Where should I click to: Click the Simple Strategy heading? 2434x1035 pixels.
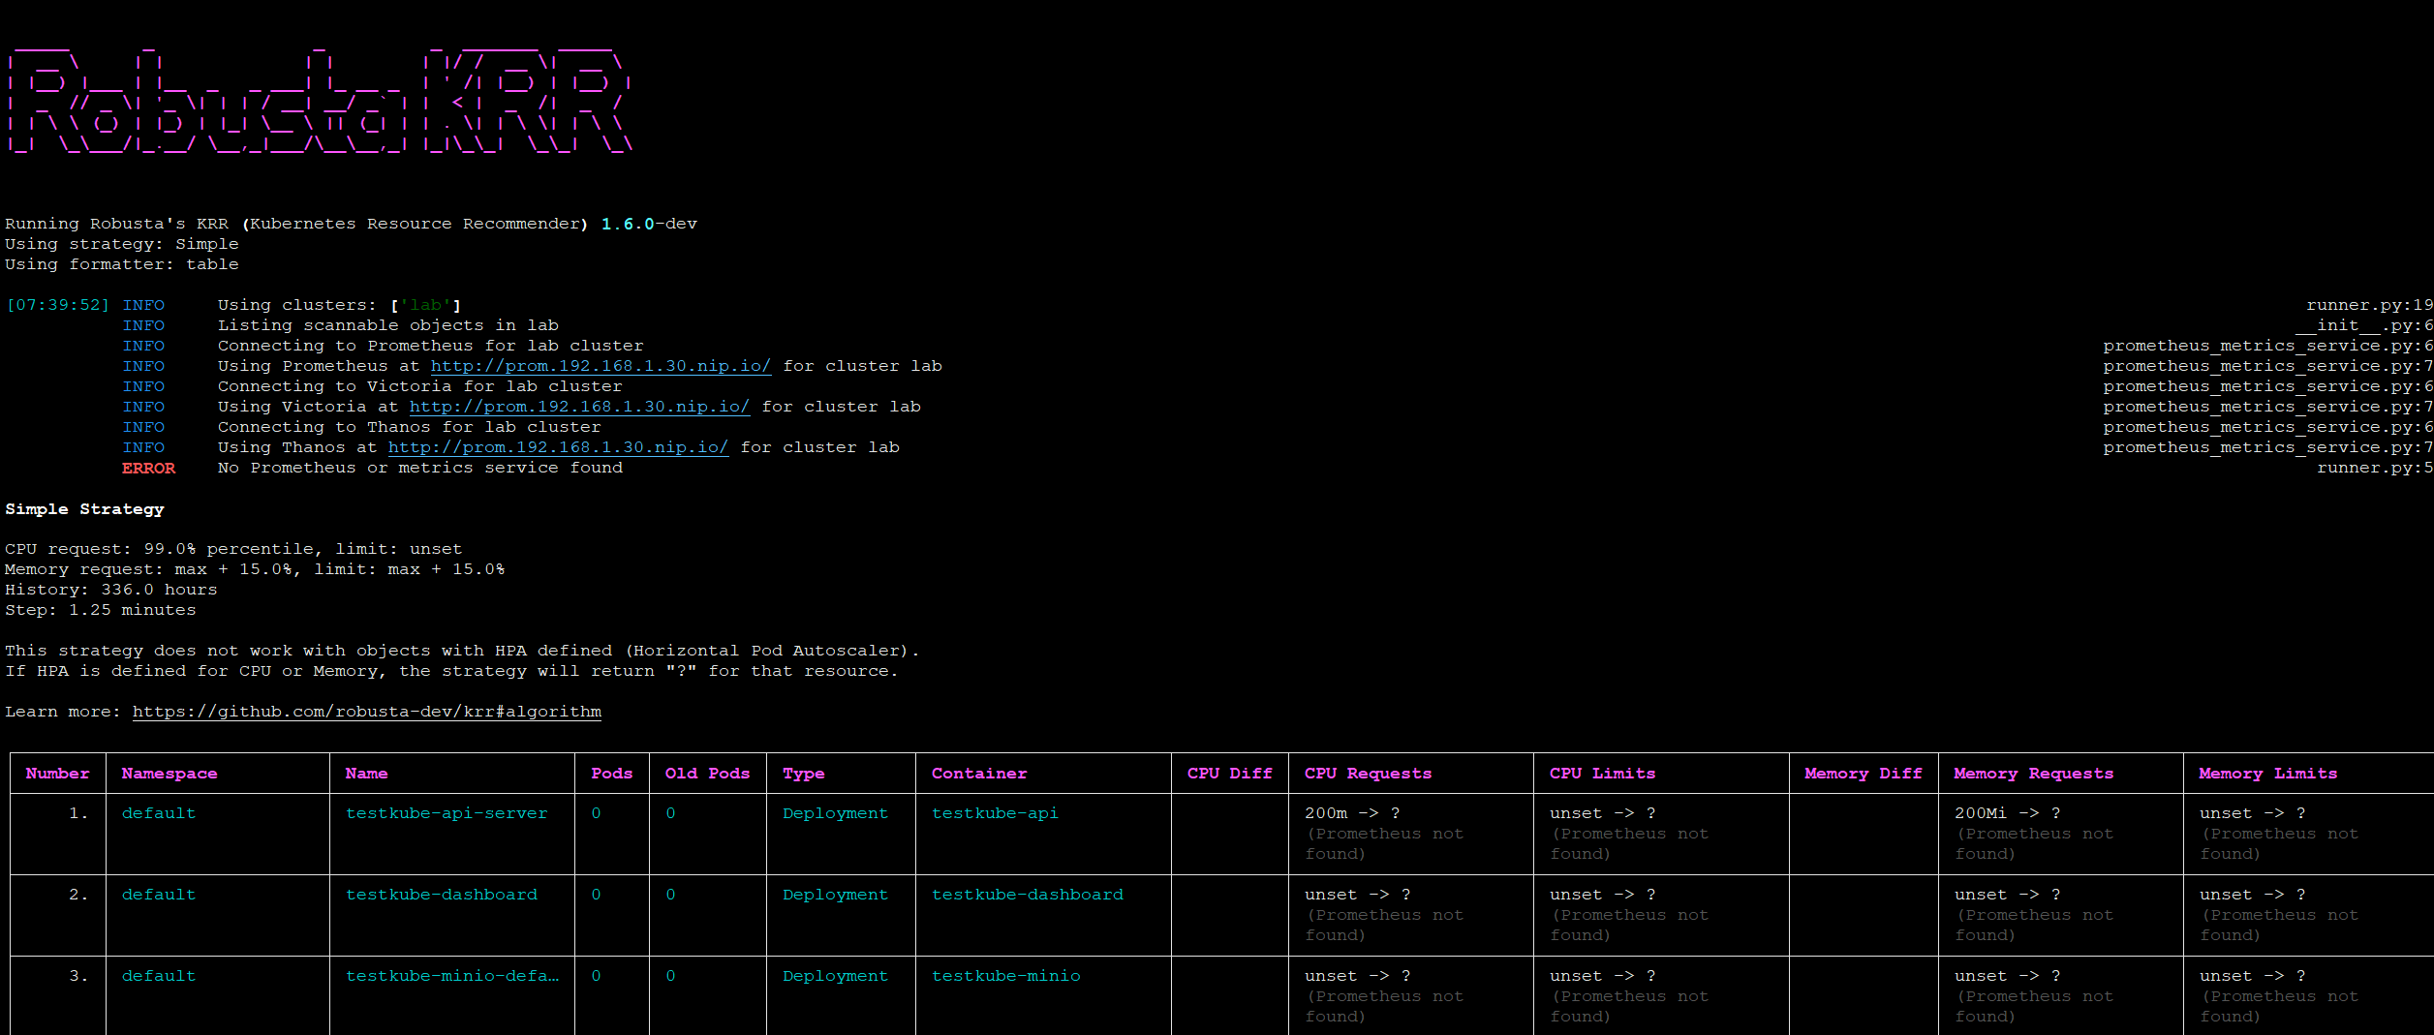click(85, 509)
